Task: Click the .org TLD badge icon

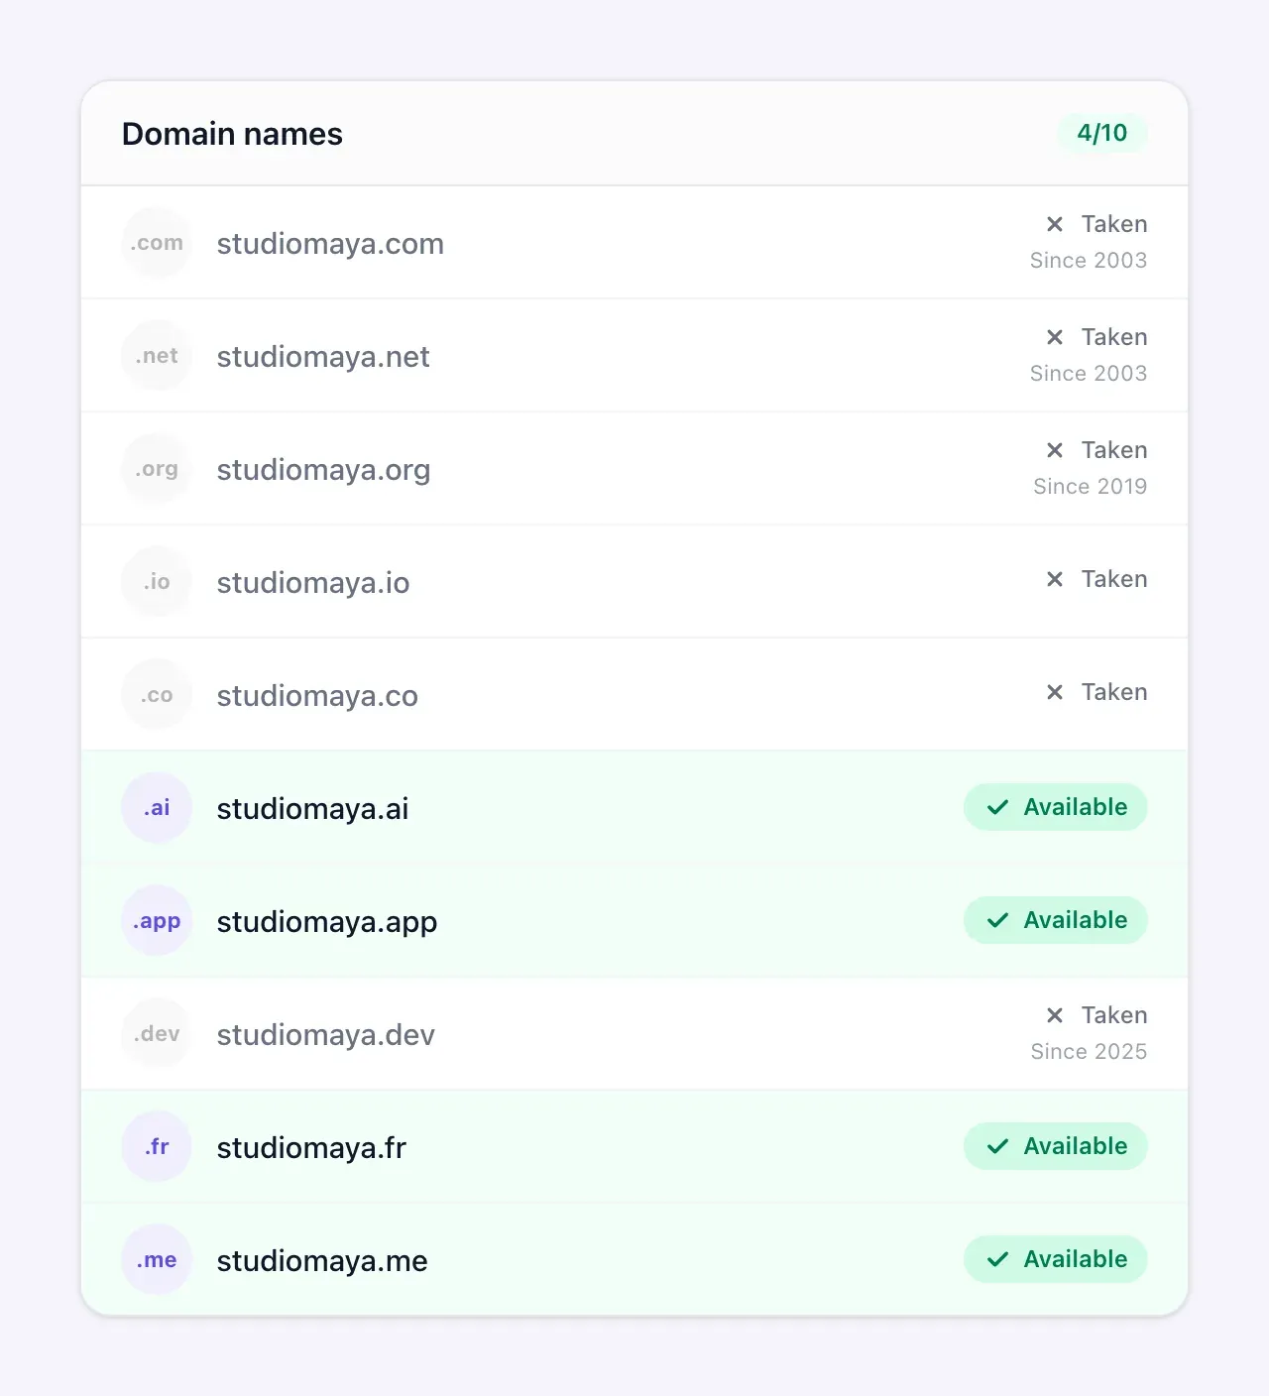Action: point(157,469)
